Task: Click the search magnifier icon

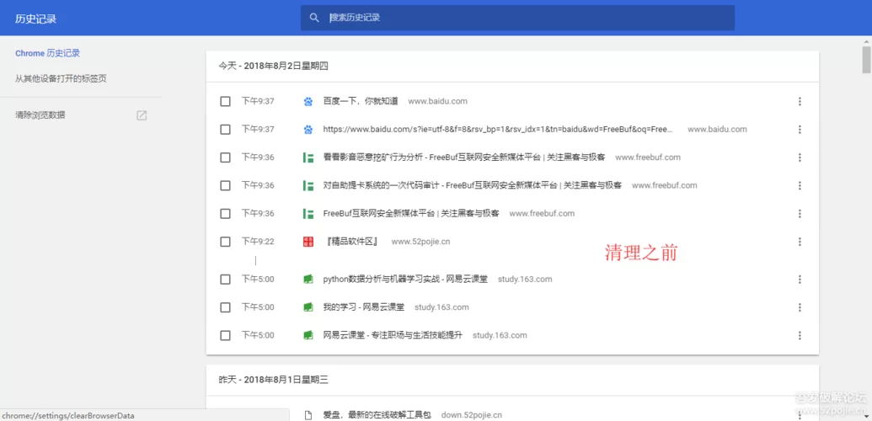Action: [x=314, y=18]
